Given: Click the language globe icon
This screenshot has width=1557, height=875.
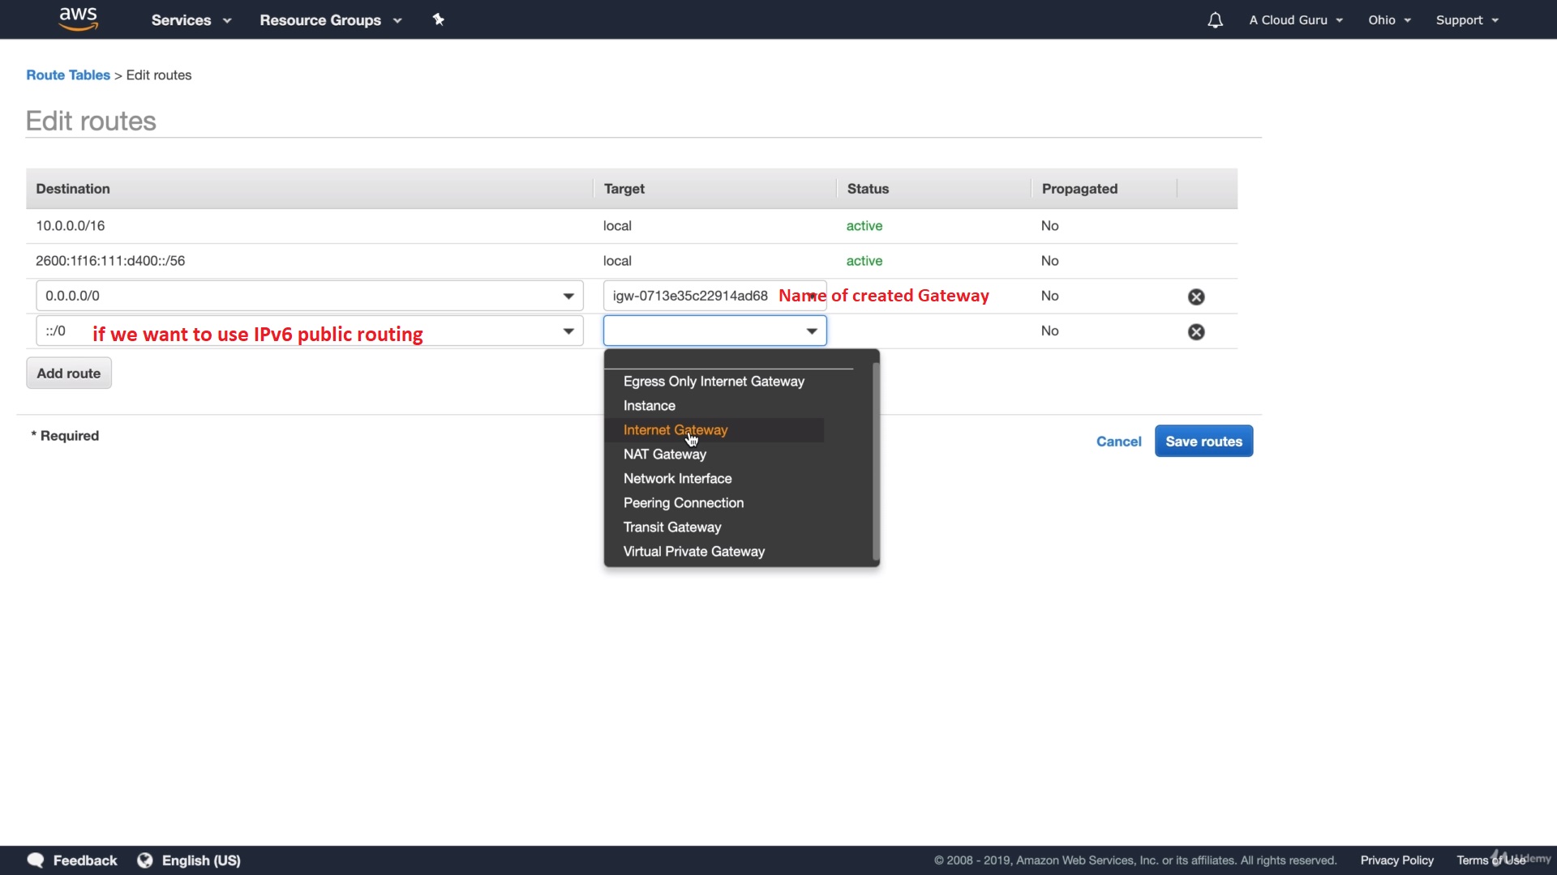Looking at the screenshot, I should (145, 860).
